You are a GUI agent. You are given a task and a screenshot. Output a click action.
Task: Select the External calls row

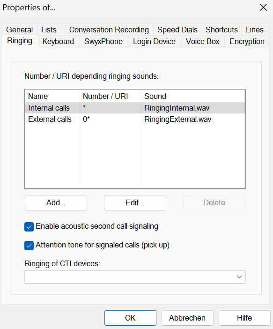coord(135,119)
